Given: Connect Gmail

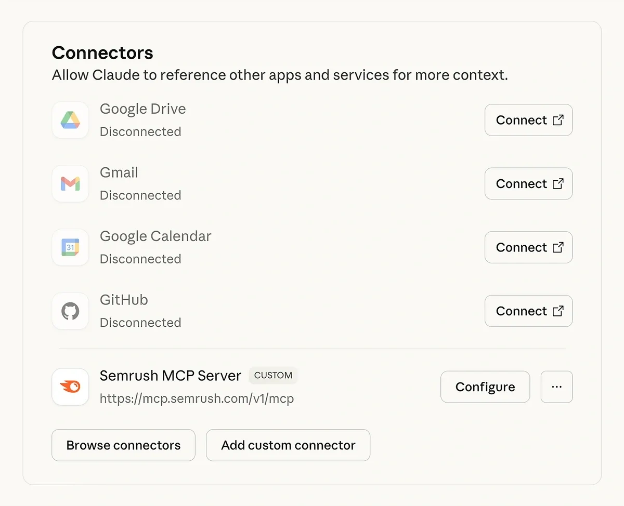Looking at the screenshot, I should pyautogui.click(x=528, y=183).
